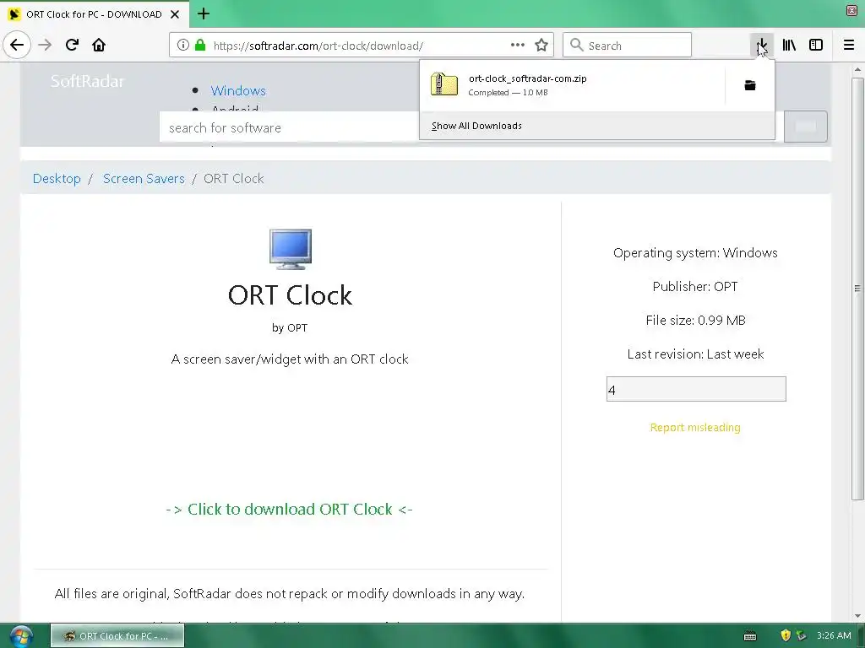This screenshot has width=865, height=648.
Task: Click the ORT Clock monitor icon
Action: coord(291,249)
